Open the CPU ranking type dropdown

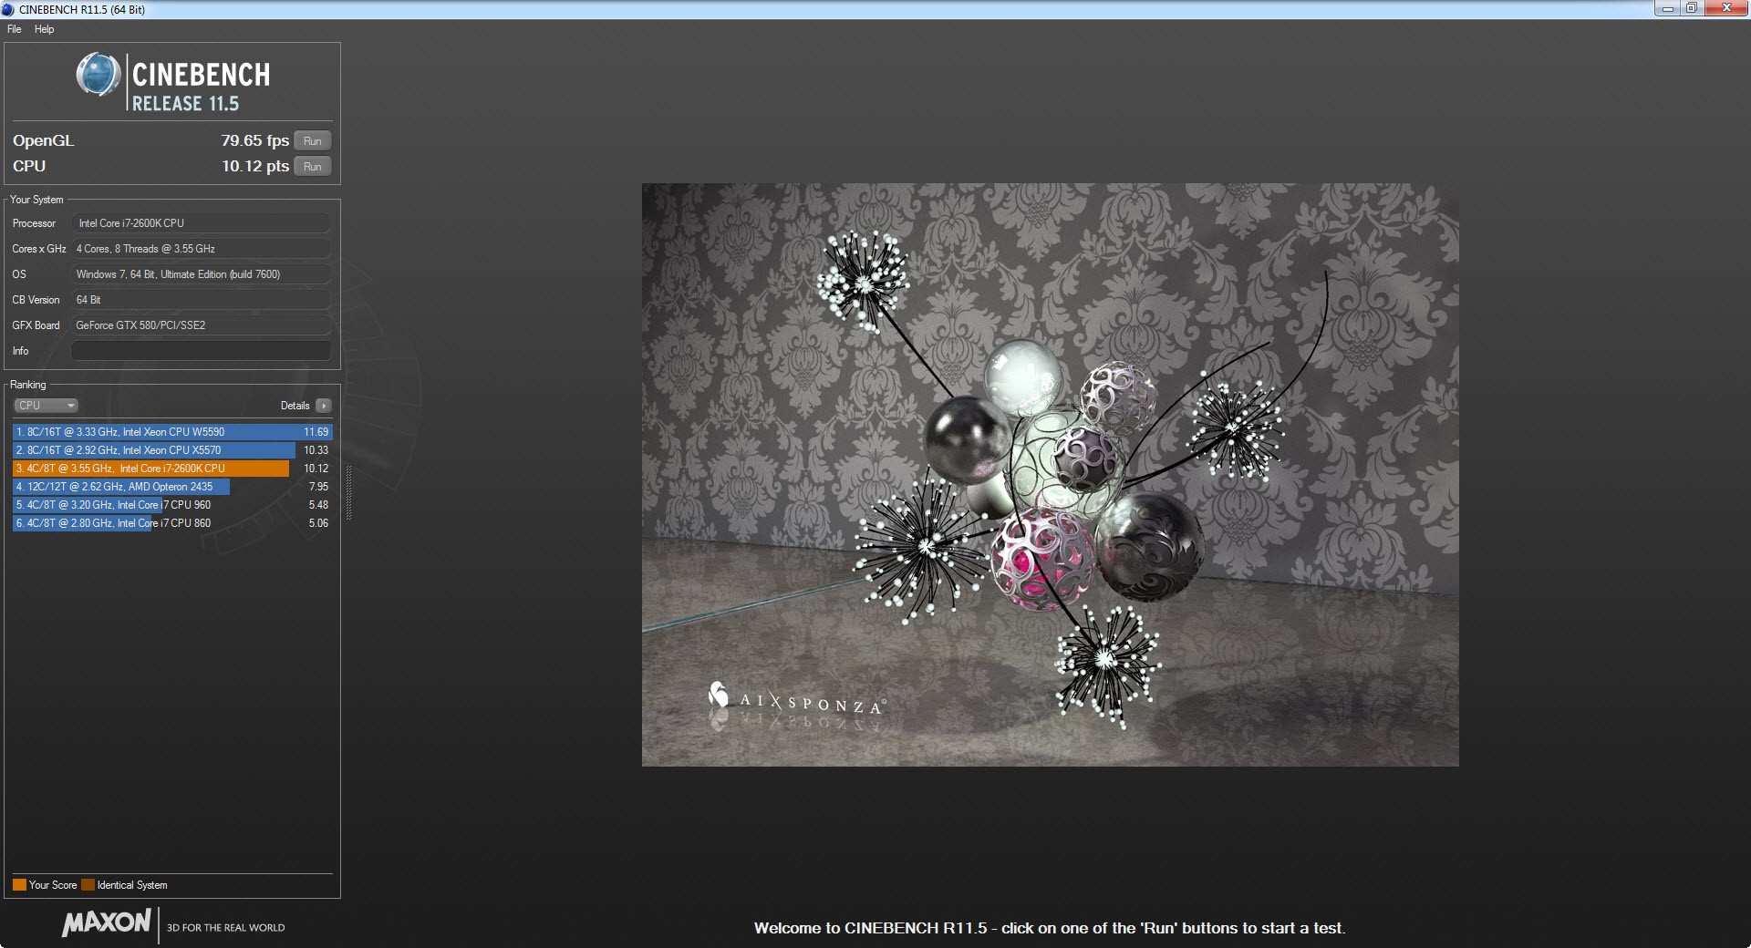click(46, 406)
